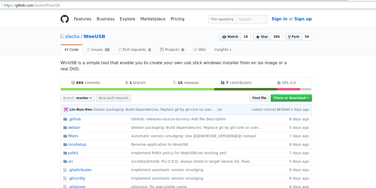The width and height of the screenshot is (376, 188).
Task: Click the light green language bar segment
Action: (x=137, y=89)
